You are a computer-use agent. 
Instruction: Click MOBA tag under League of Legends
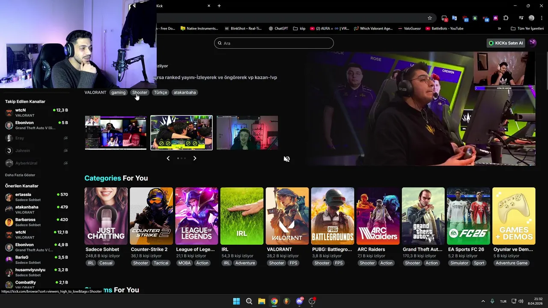185,263
